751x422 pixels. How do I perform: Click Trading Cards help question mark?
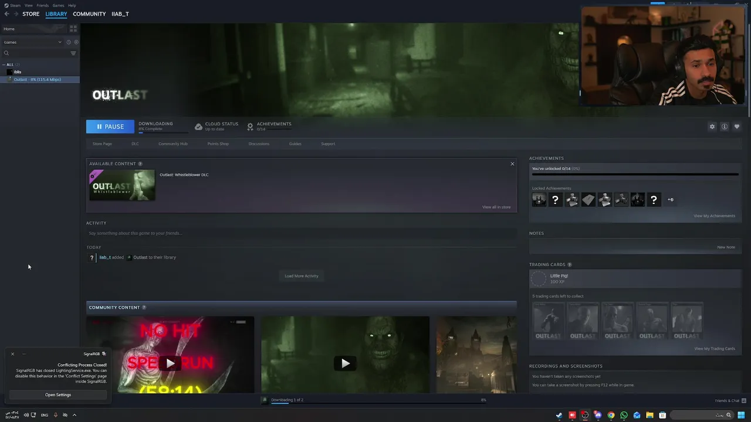click(570, 264)
